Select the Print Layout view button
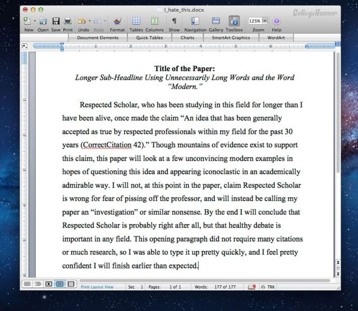This screenshot has height=311, width=358. 60,284
